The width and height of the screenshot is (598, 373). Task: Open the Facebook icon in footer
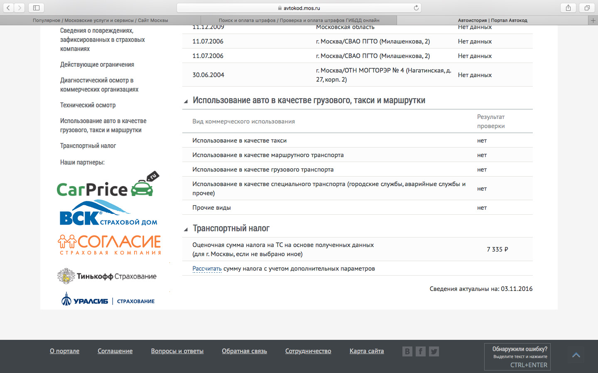coord(421,351)
